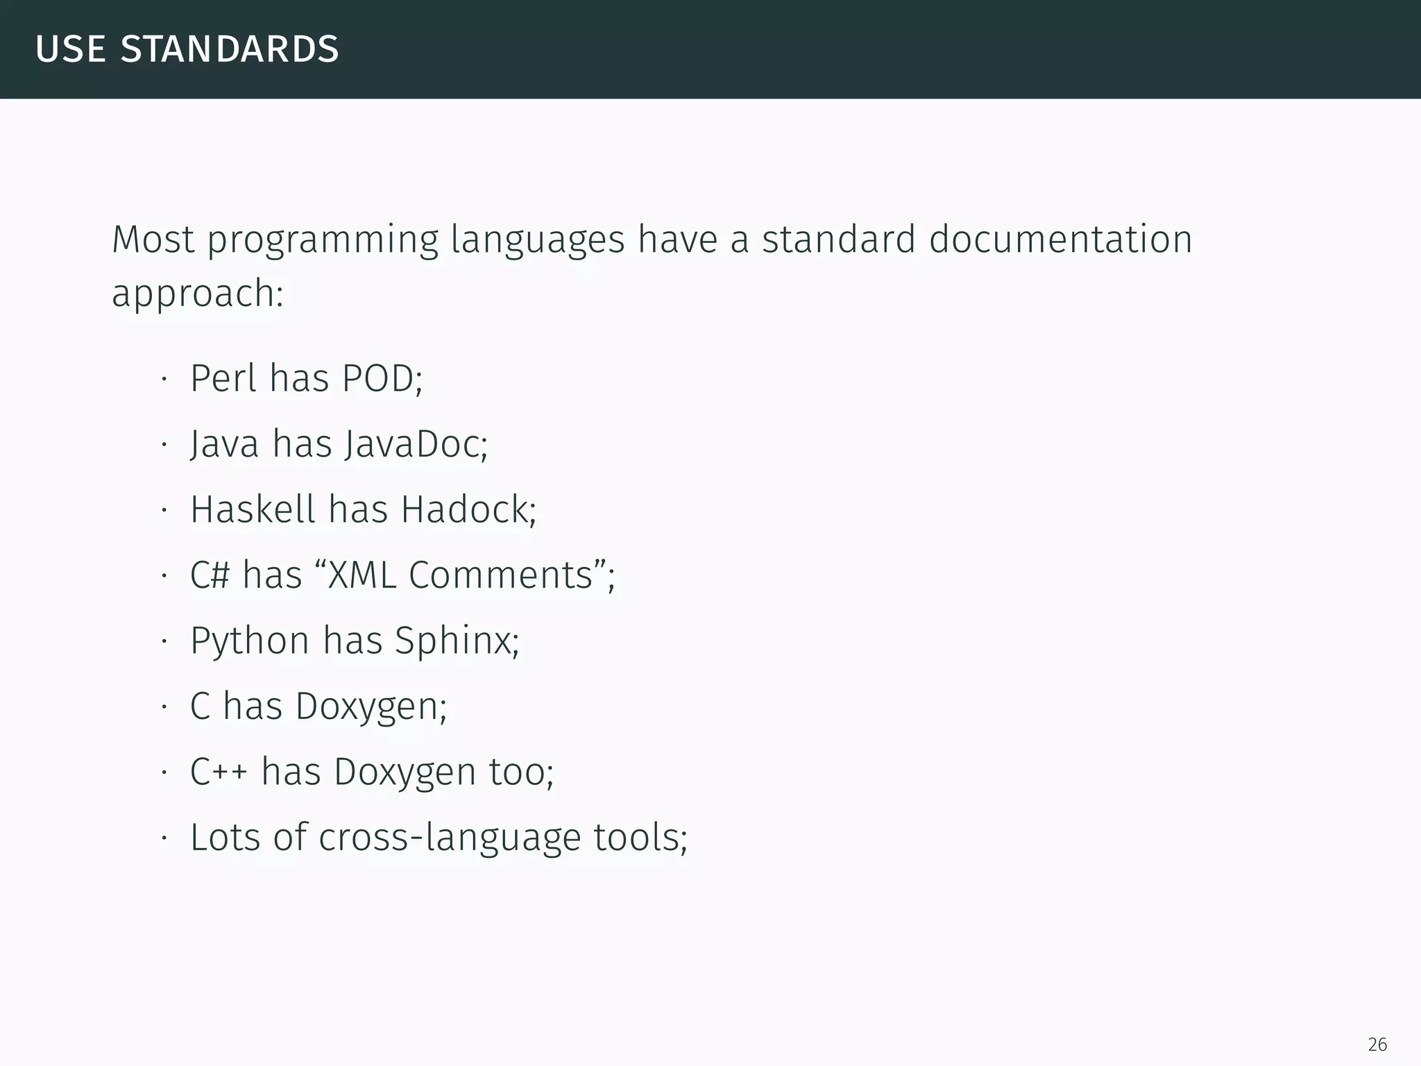Screen dimensions: 1421x1066
Task: Click the slide page number 26
Action: (x=1377, y=1044)
